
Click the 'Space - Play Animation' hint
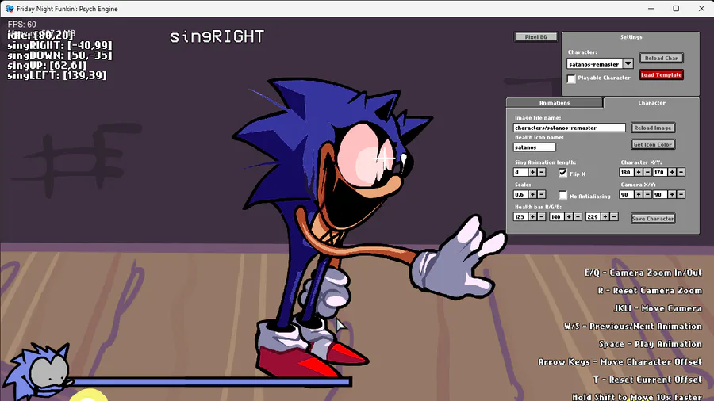pyautogui.click(x=651, y=344)
